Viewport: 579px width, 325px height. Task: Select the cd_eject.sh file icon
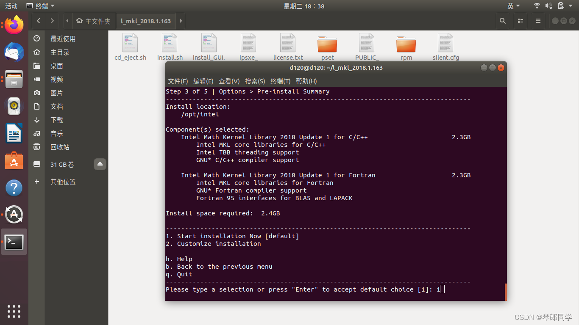130,43
